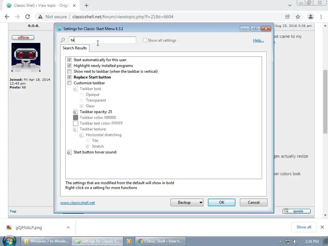Select the Transparent radio button
The height and width of the screenshot is (246, 328).
81,100
